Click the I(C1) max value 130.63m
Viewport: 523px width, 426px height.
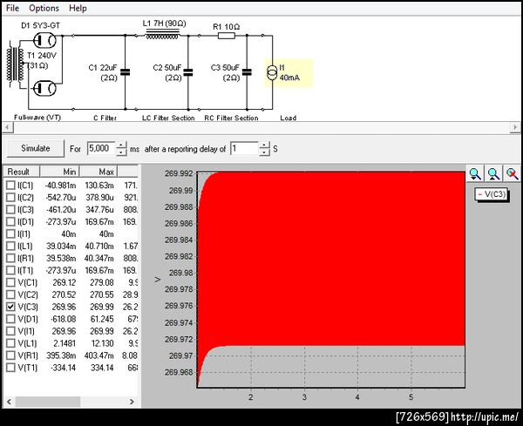pyautogui.click(x=99, y=185)
